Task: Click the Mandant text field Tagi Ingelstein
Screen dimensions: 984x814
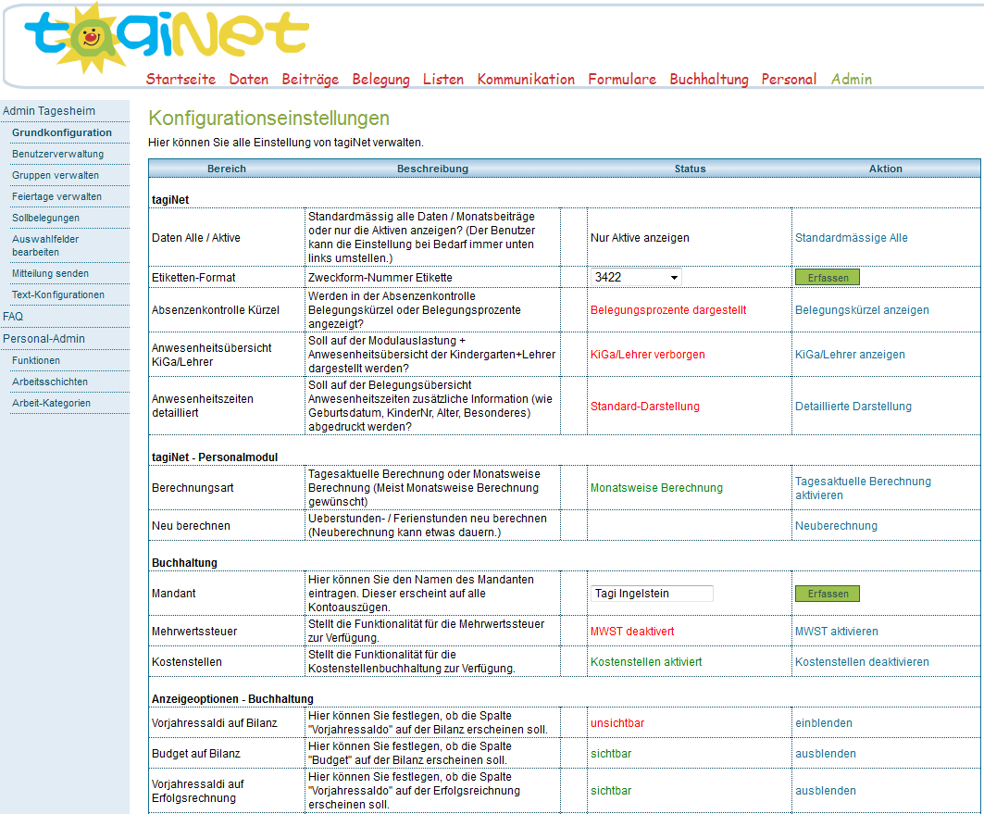Action: (x=652, y=594)
